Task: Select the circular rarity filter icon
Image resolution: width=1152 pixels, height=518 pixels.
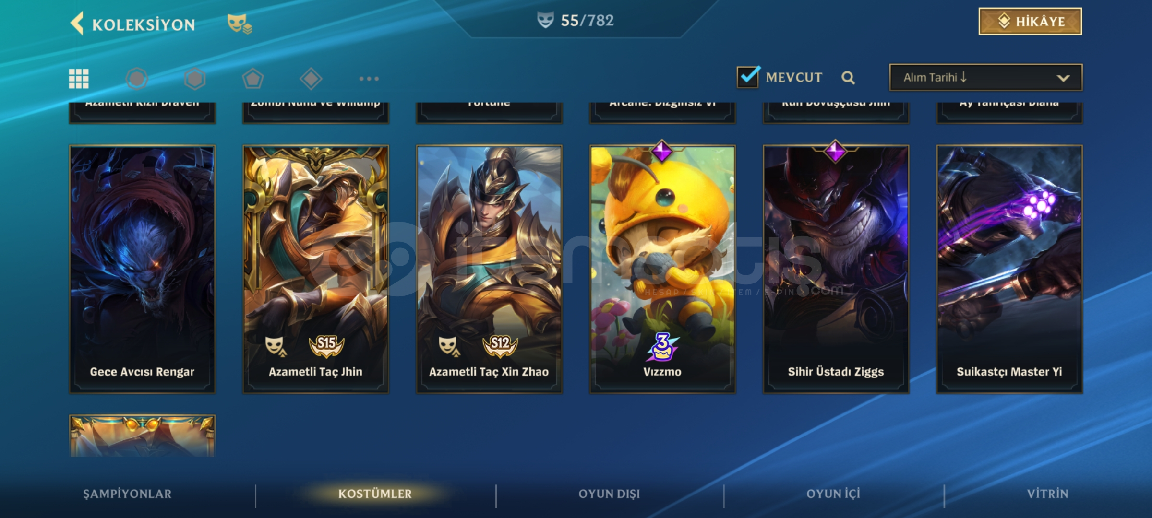Action: [137, 79]
